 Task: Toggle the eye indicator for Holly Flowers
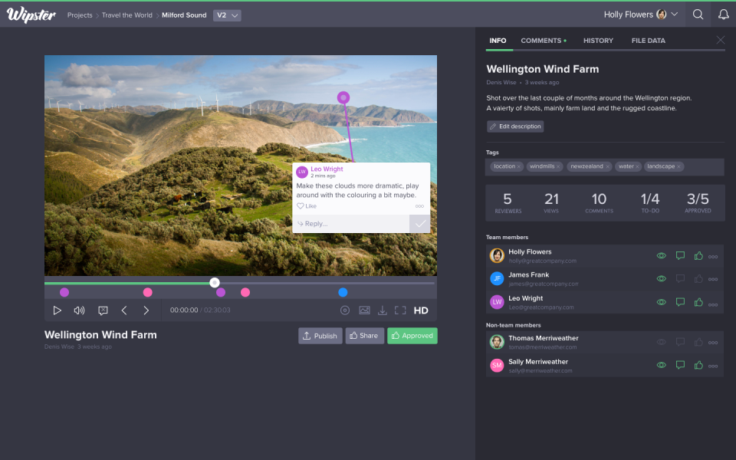pos(661,256)
